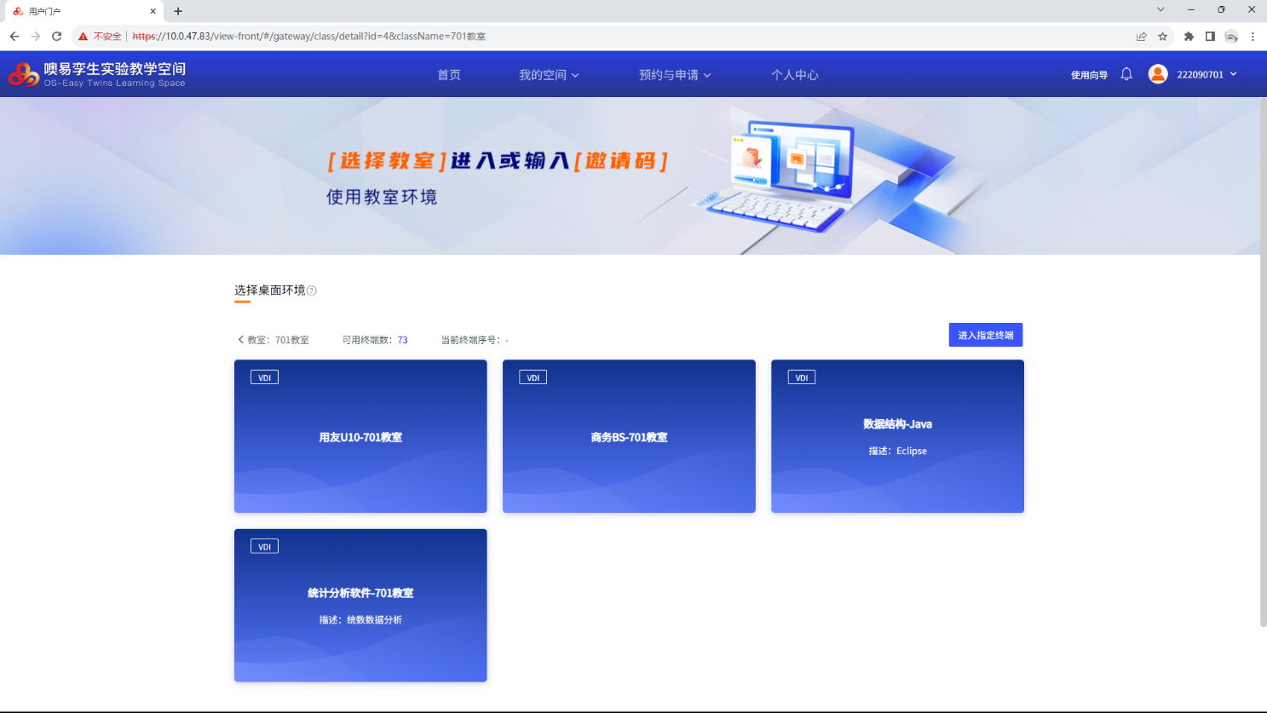Bookmark this page with the star icon
1267x713 pixels.
tap(1162, 36)
